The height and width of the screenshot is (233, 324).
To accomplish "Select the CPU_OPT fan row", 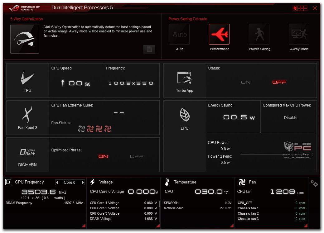I will tap(271, 203).
